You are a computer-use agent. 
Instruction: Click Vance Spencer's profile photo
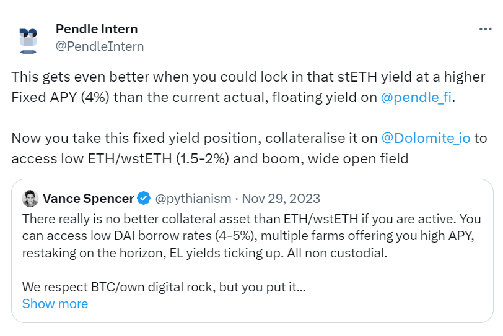click(x=30, y=199)
